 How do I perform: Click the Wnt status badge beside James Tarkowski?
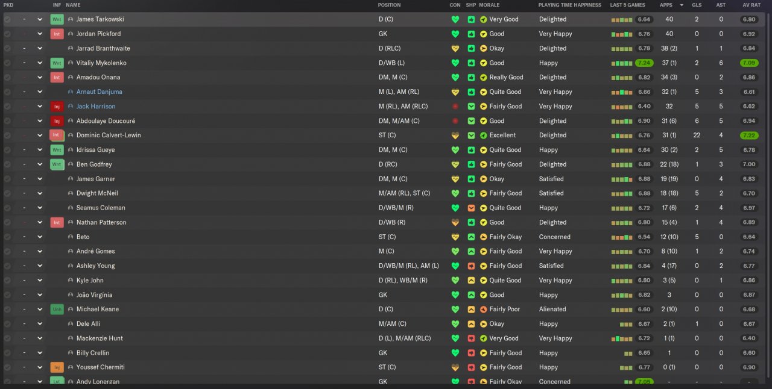57,19
